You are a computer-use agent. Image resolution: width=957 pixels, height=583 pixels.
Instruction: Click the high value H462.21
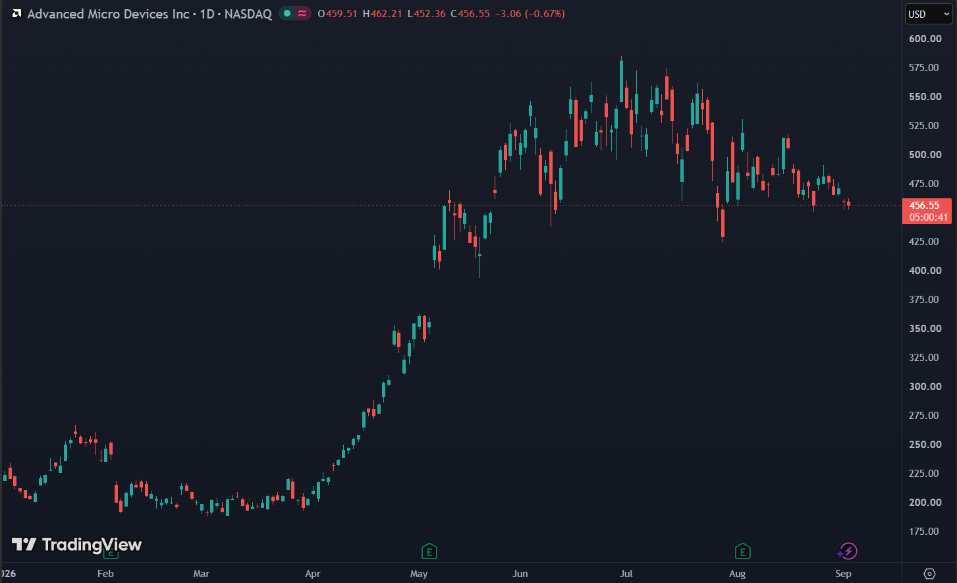(382, 14)
